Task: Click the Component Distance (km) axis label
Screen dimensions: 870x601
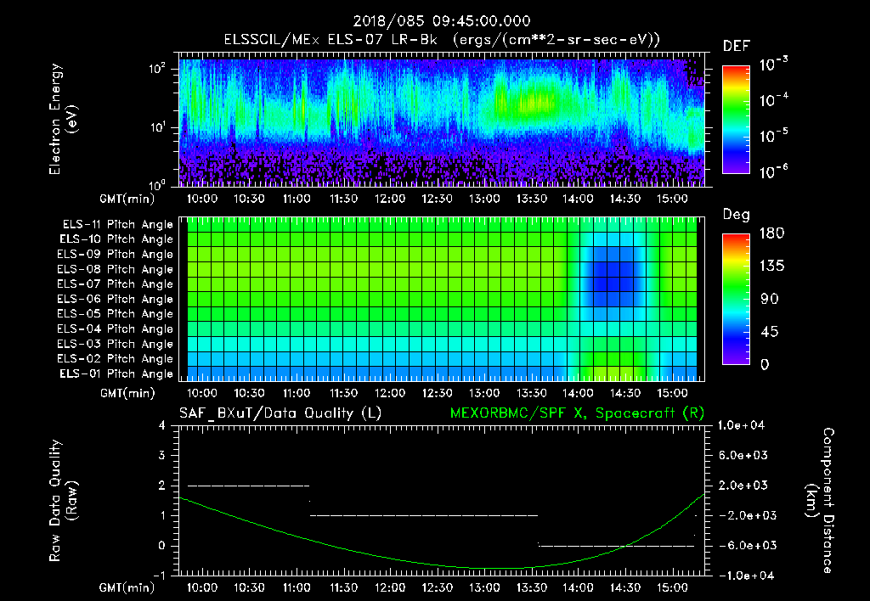Action: click(820, 501)
